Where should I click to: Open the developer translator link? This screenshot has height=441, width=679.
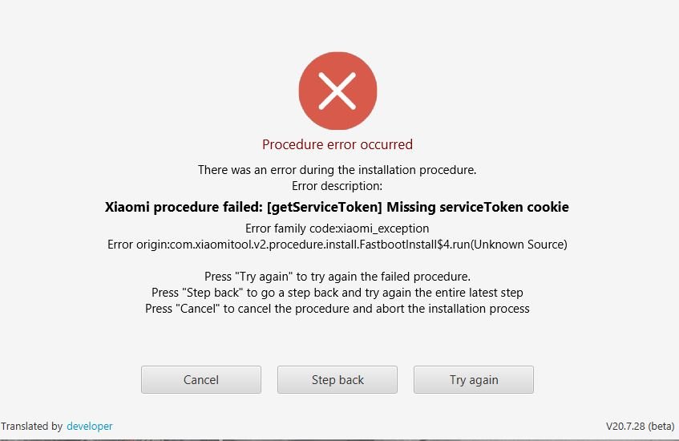[90, 427]
